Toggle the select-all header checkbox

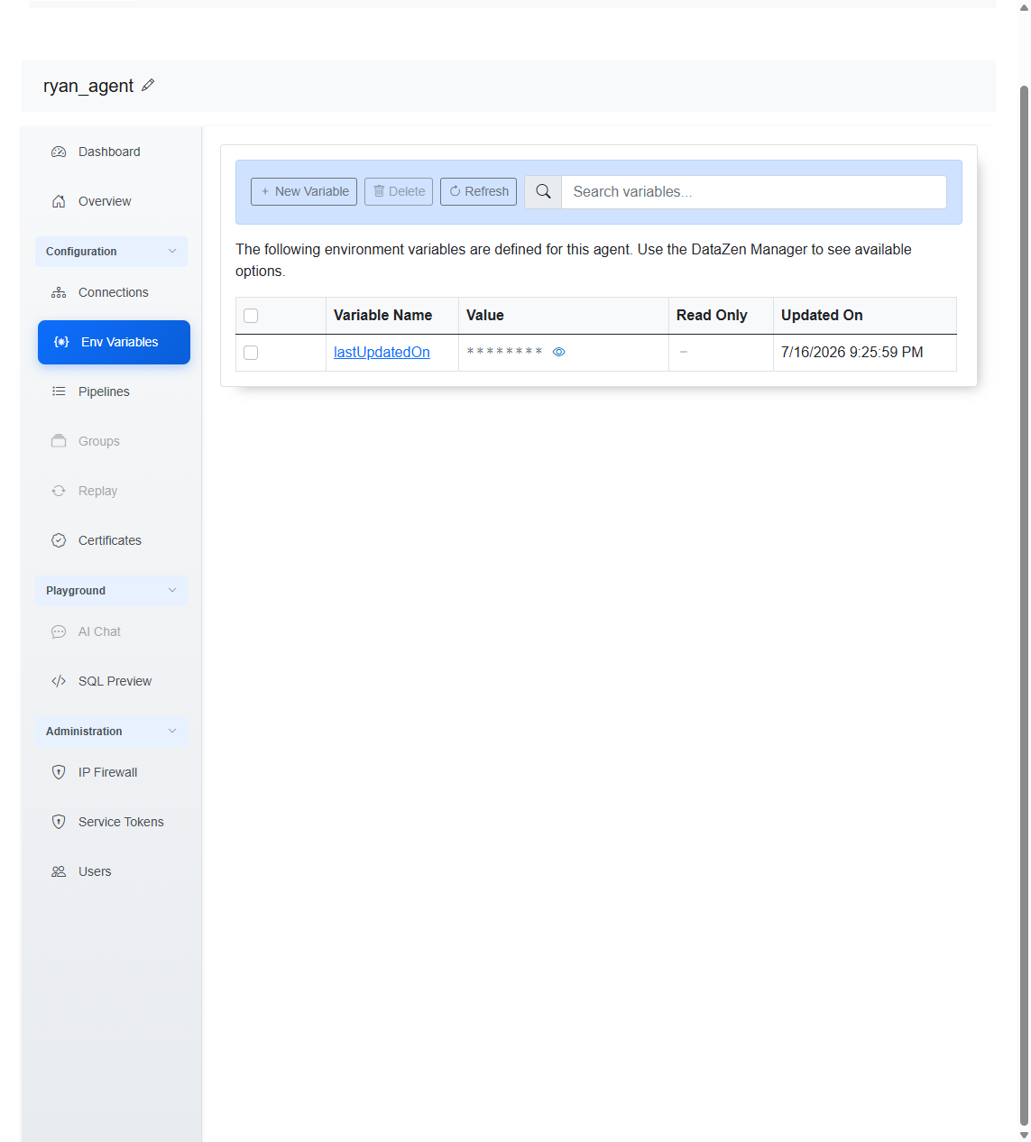(x=251, y=316)
